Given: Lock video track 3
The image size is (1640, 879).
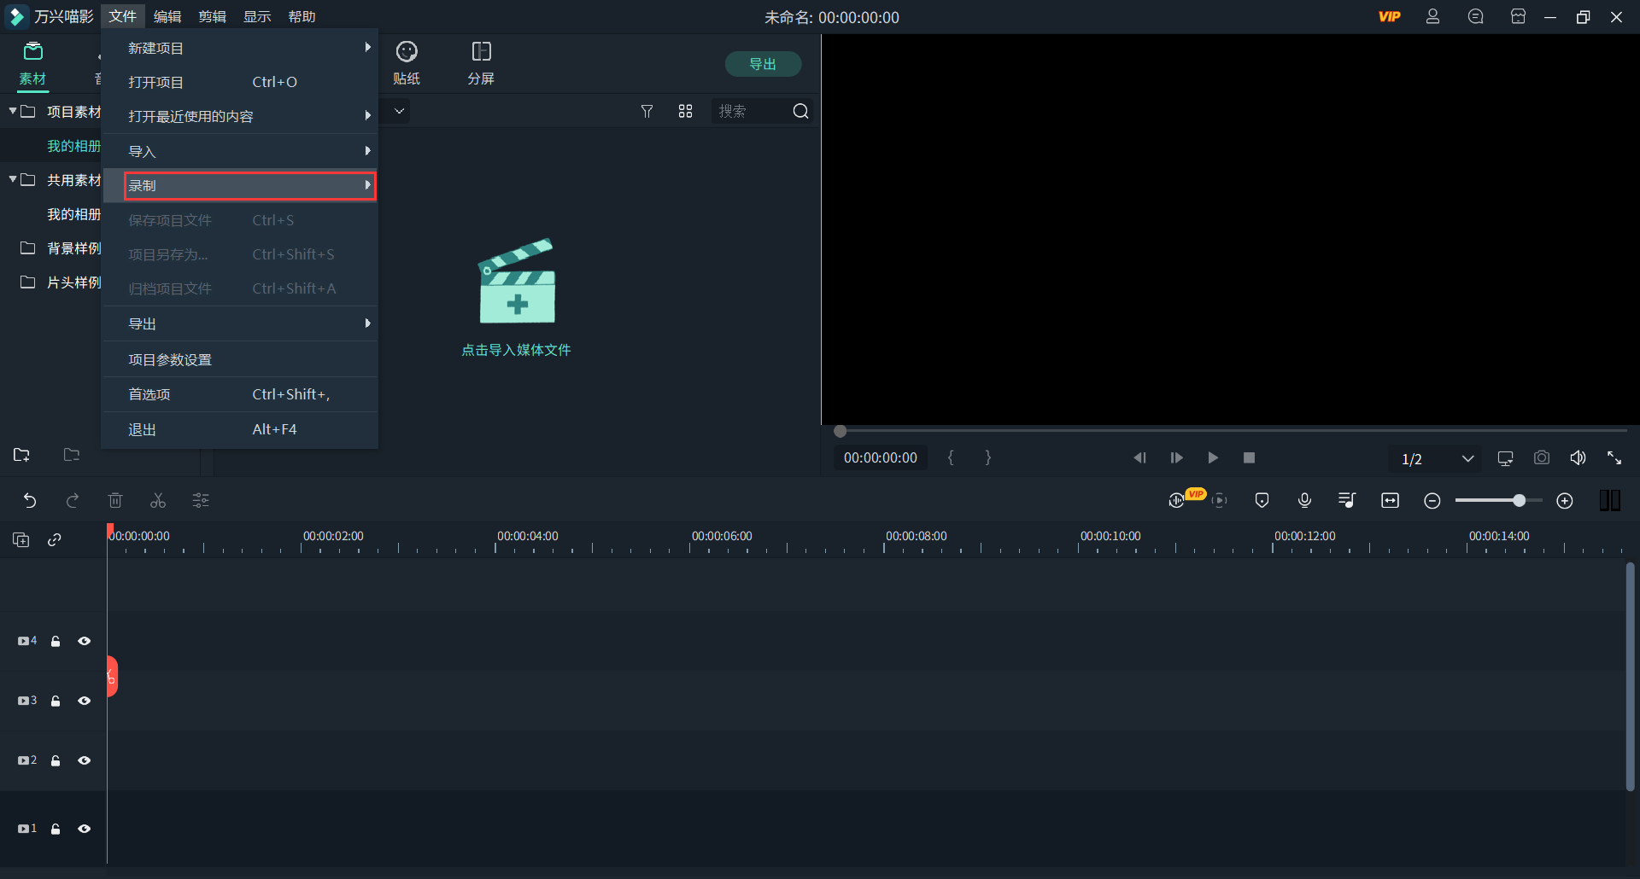Looking at the screenshot, I should 56,701.
